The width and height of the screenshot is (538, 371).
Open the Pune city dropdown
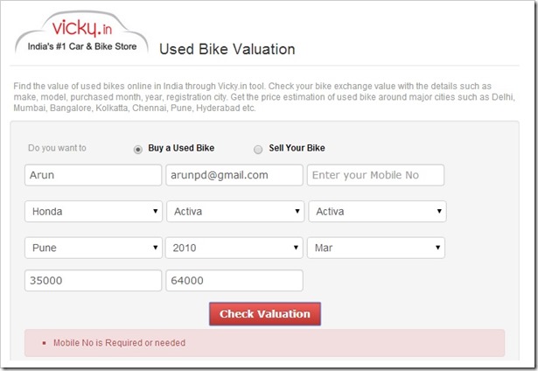[x=94, y=248]
